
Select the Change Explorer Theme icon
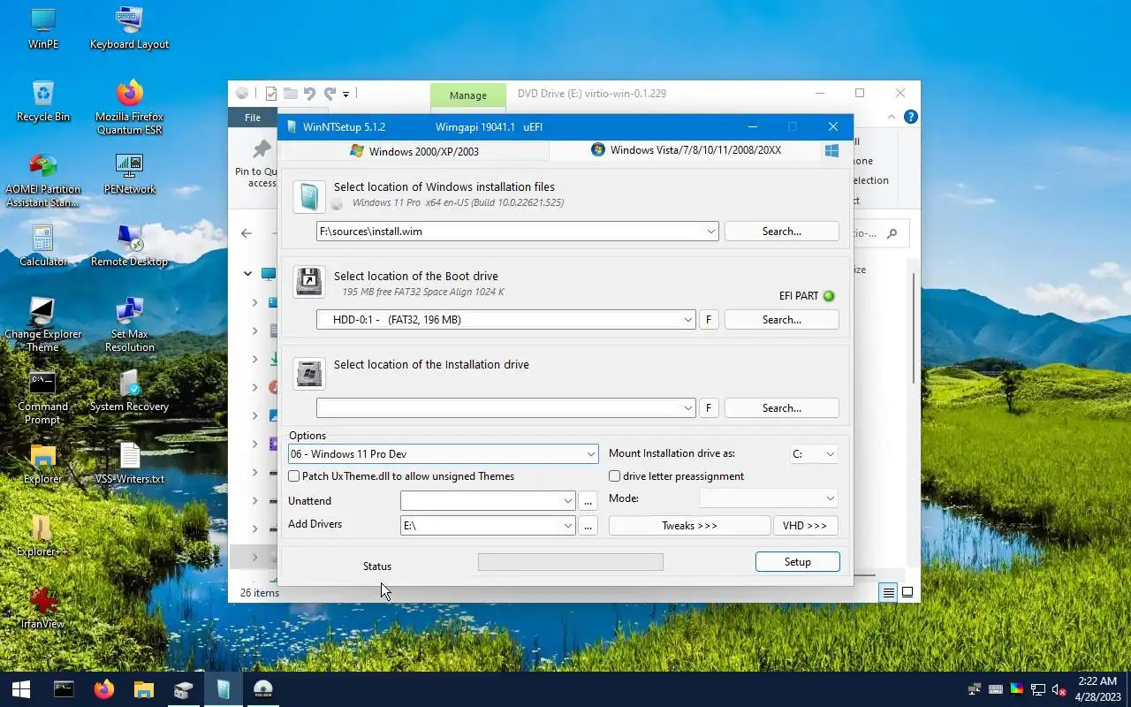coord(42,324)
